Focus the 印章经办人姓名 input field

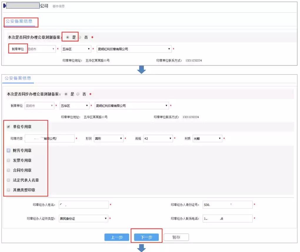[84, 204]
